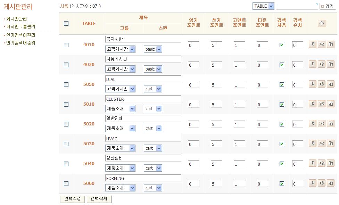Click the title field containing 자유게시판

point(143,59)
